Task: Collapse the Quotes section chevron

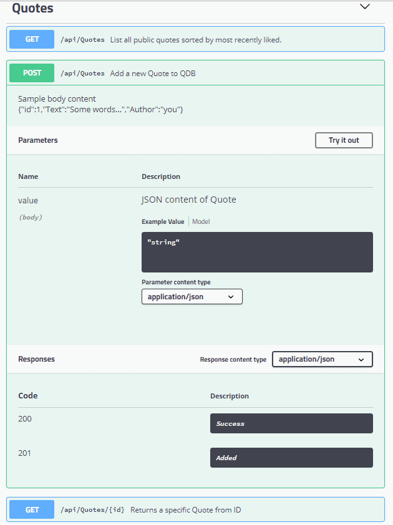Action: pyautogui.click(x=365, y=7)
